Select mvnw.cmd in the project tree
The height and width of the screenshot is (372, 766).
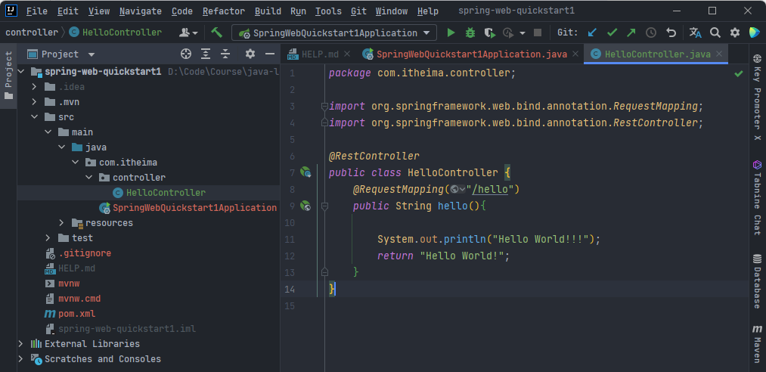coord(79,299)
